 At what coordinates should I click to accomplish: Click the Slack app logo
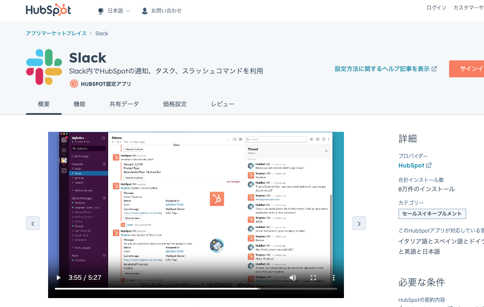(x=44, y=66)
